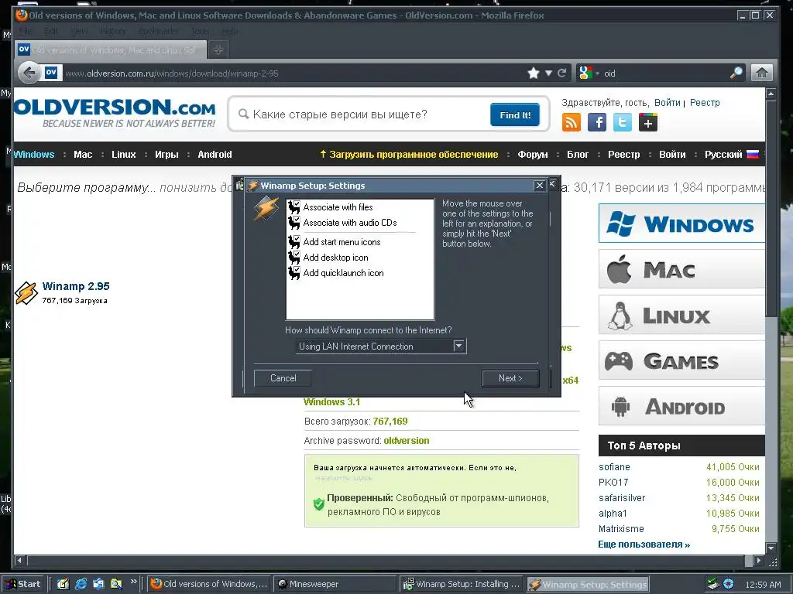Open the Windows navigation menu item
This screenshot has width=793, height=594.
(34, 155)
